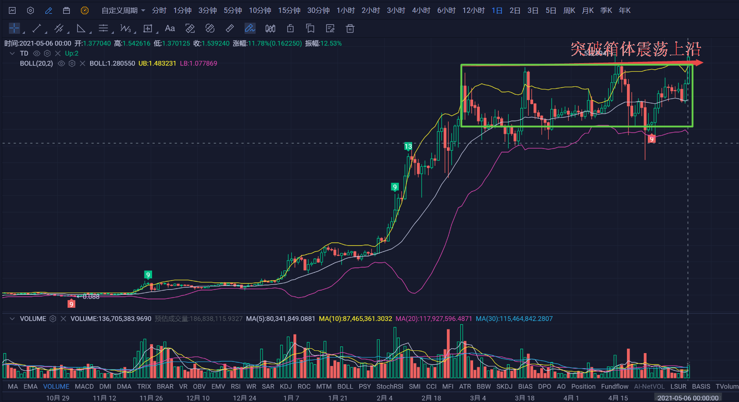Toggle the drawing pencil icon in top bar
The width and height of the screenshot is (739, 402).
pos(48,10)
